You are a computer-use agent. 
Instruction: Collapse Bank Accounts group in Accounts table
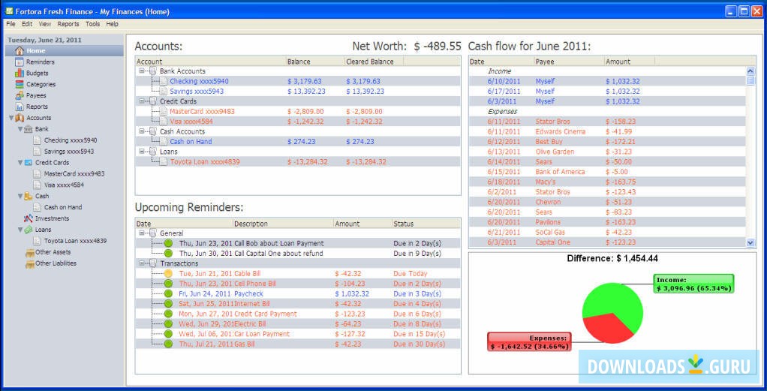tap(141, 71)
